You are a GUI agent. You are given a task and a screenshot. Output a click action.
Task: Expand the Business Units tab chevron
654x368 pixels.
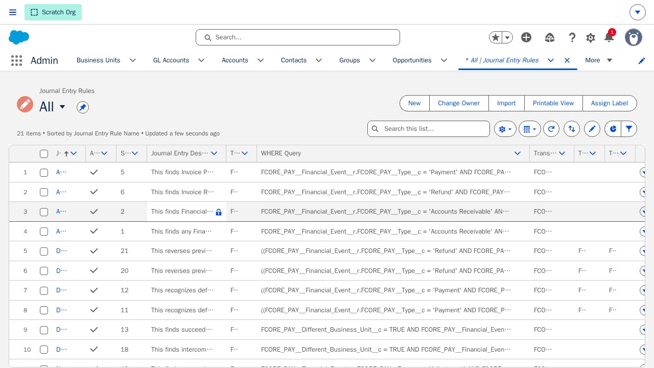tap(133, 60)
